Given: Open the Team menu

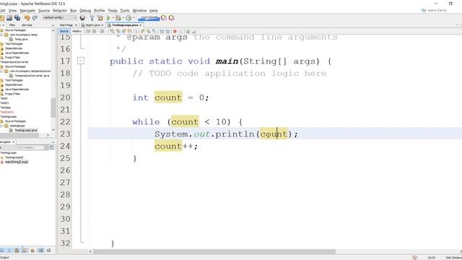Looking at the screenshot, I should coord(113,11).
